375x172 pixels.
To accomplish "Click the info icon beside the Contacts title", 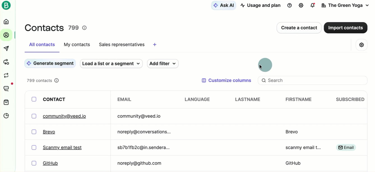I will pos(84,28).
